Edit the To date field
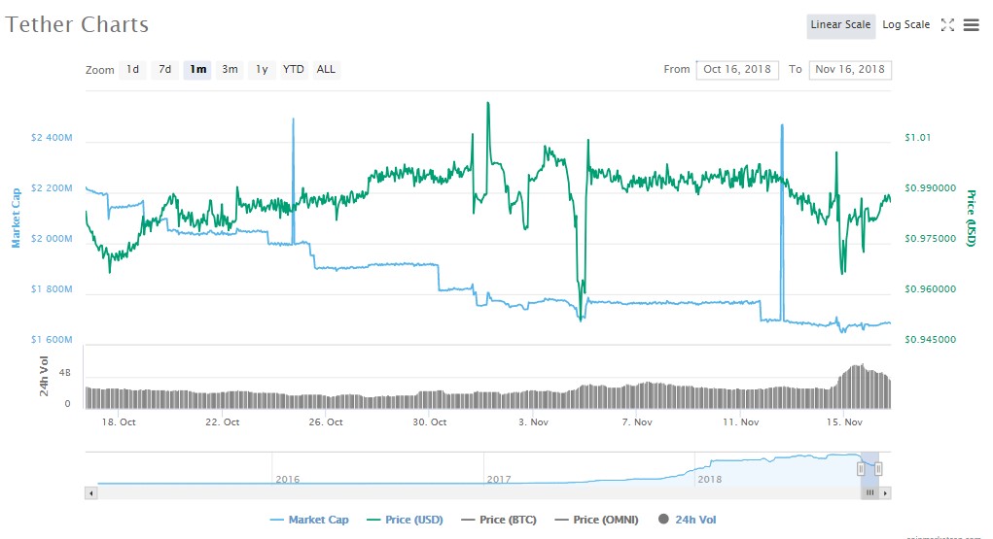993x539 pixels. [x=850, y=70]
